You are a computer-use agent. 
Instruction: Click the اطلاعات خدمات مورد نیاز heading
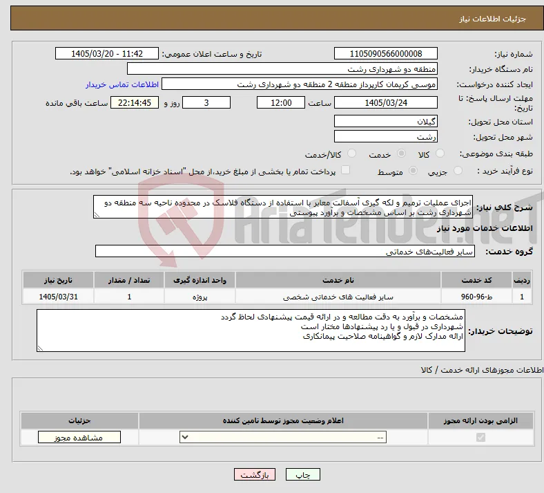click(485, 228)
